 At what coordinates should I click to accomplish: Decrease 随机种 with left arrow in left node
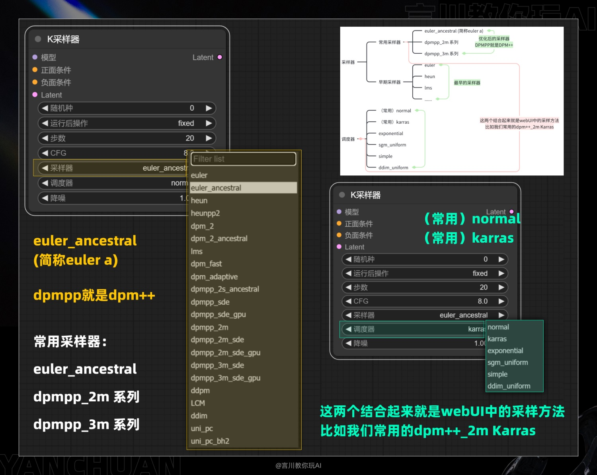(x=45, y=108)
